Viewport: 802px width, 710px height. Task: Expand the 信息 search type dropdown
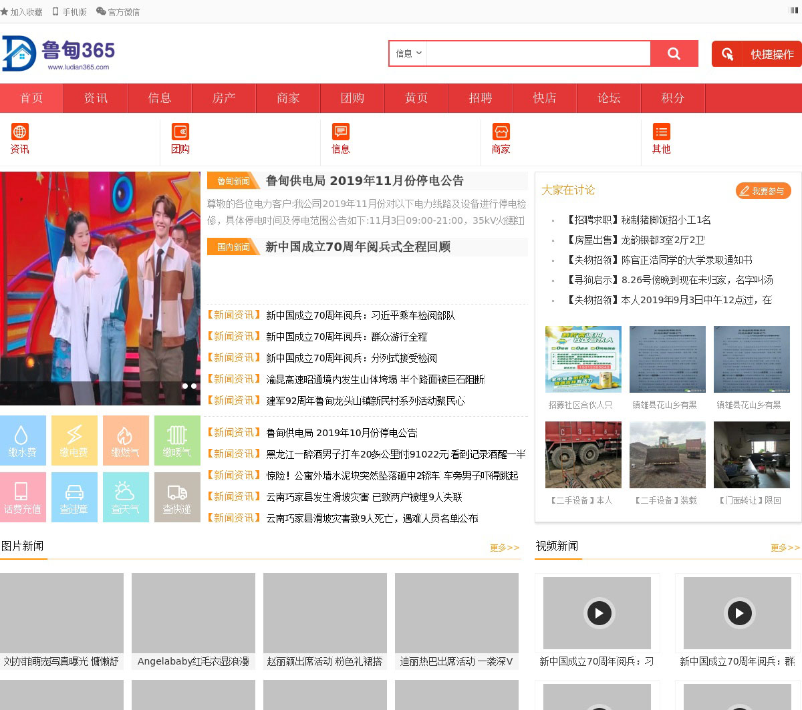[408, 53]
